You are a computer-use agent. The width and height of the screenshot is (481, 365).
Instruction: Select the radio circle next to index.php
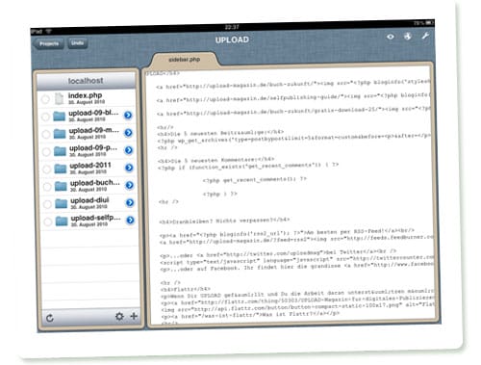pyautogui.click(x=45, y=99)
